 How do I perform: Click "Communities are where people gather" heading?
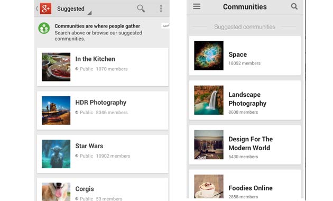pos(97,26)
